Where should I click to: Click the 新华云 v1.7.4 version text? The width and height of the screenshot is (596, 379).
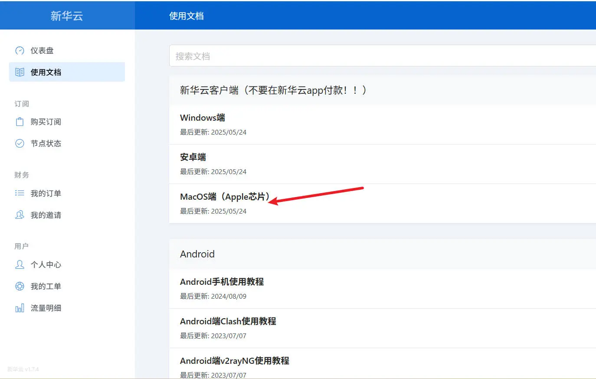23,369
